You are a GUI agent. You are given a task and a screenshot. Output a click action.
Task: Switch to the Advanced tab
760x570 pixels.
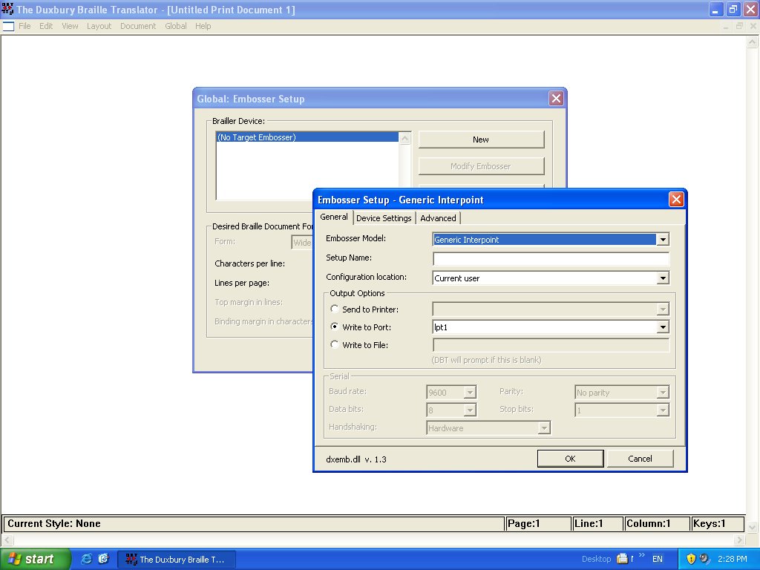click(438, 218)
